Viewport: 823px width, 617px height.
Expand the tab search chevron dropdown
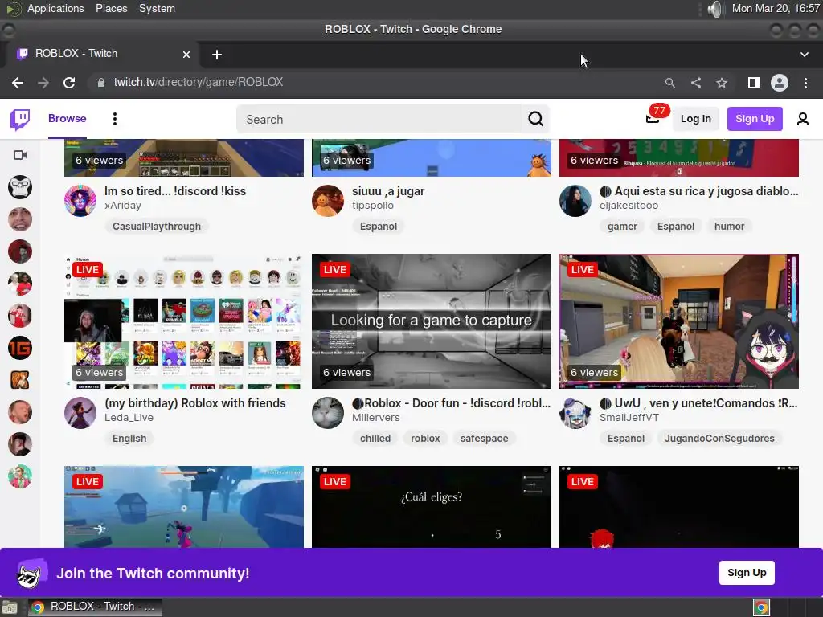pyautogui.click(x=804, y=55)
